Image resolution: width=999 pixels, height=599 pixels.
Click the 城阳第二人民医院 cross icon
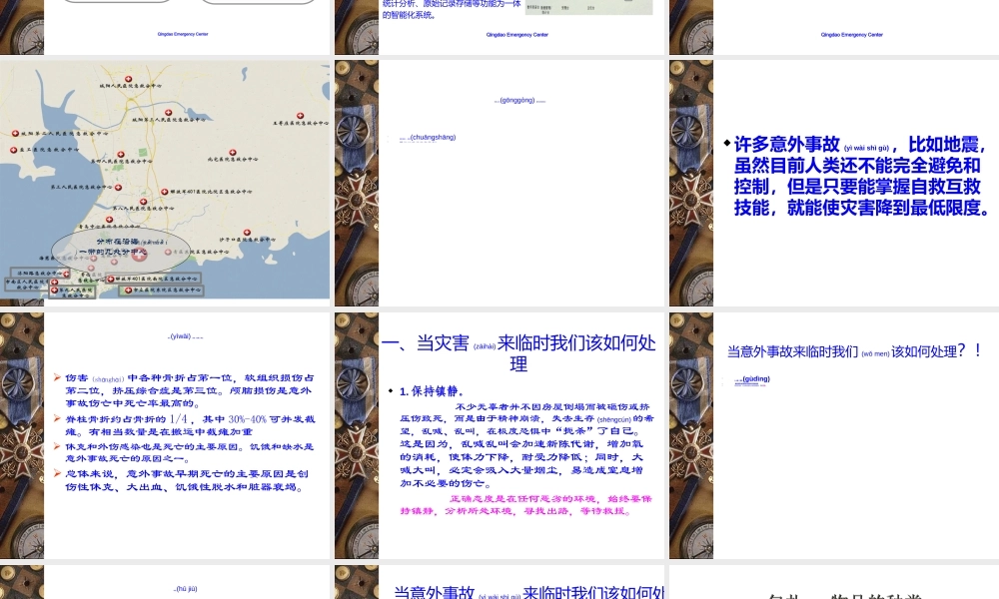point(15,132)
